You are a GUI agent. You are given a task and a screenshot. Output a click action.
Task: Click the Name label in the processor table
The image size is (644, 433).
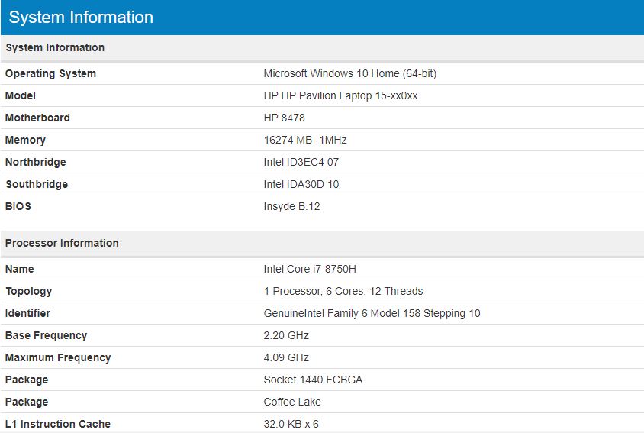point(19,270)
